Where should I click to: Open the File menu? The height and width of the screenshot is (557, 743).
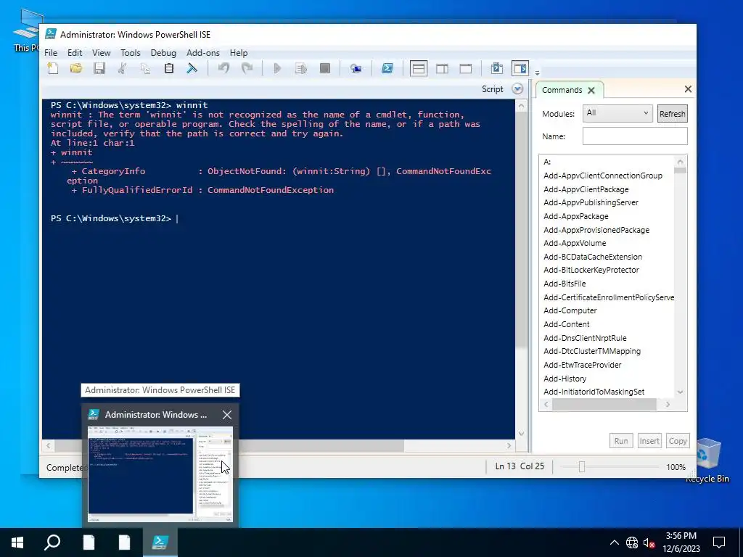[x=51, y=52]
